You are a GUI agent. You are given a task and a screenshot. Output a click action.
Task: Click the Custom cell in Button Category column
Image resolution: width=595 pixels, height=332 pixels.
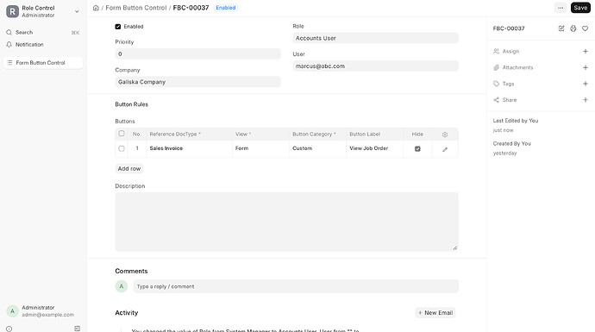coord(317,148)
